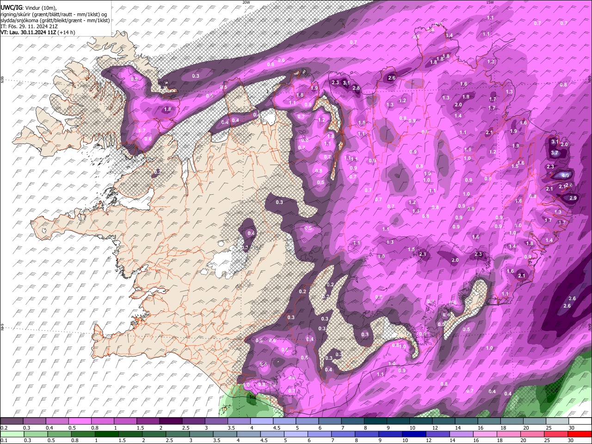Click the light violet swatch labeled 14, lower scale

[461, 434]
